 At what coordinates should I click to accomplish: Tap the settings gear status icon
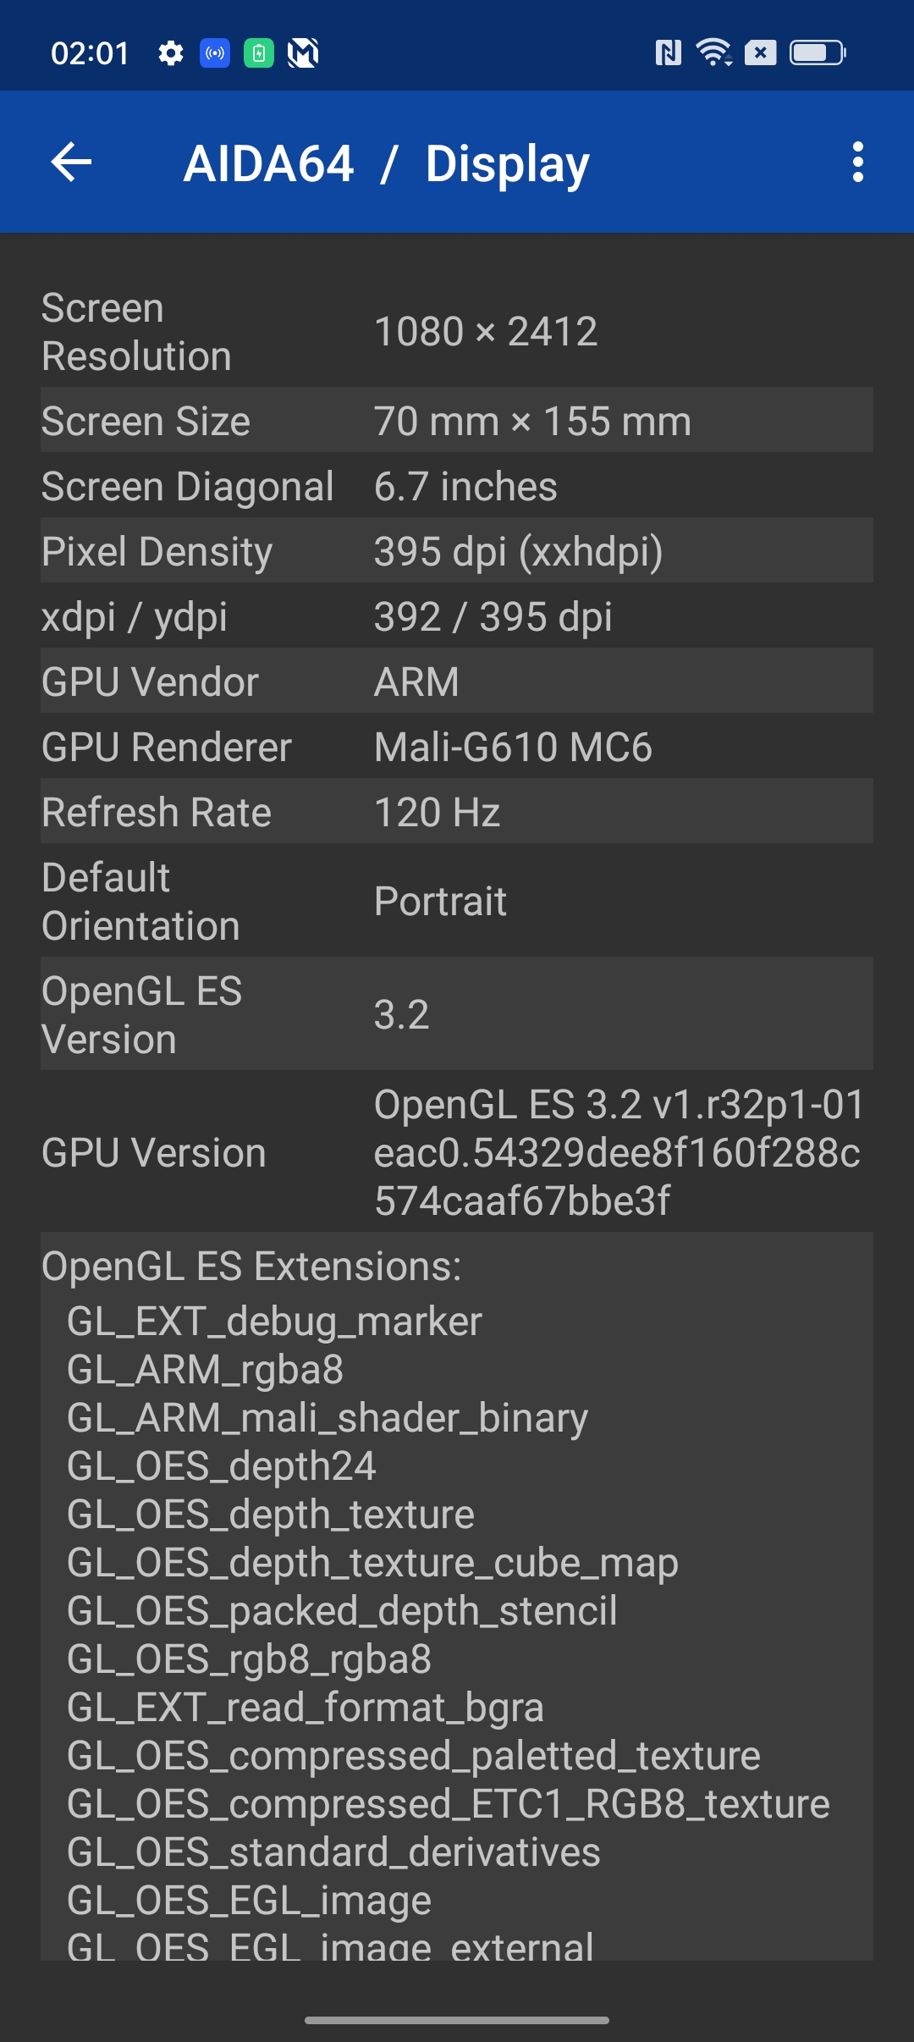171,53
